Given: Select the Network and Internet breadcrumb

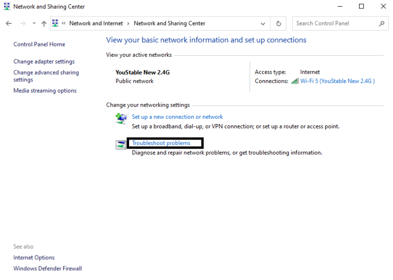Looking at the screenshot, I should pos(96,23).
